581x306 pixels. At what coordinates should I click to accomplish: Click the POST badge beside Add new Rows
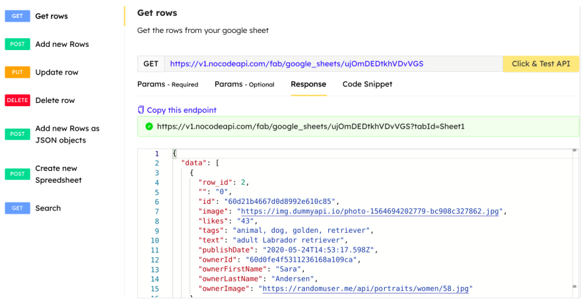click(x=17, y=44)
